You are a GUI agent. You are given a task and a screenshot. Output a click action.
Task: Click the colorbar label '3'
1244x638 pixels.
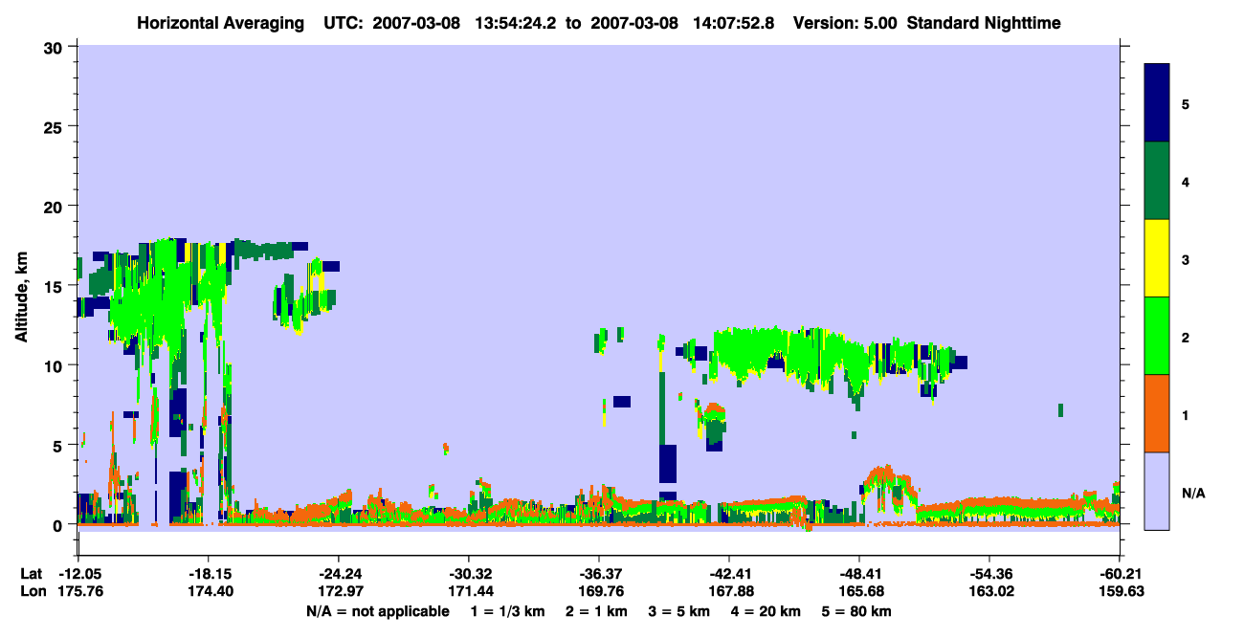[1186, 259]
